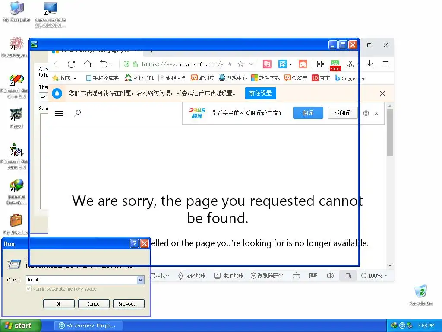
Task: Click the page search magnifier icon
Action: [77, 113]
